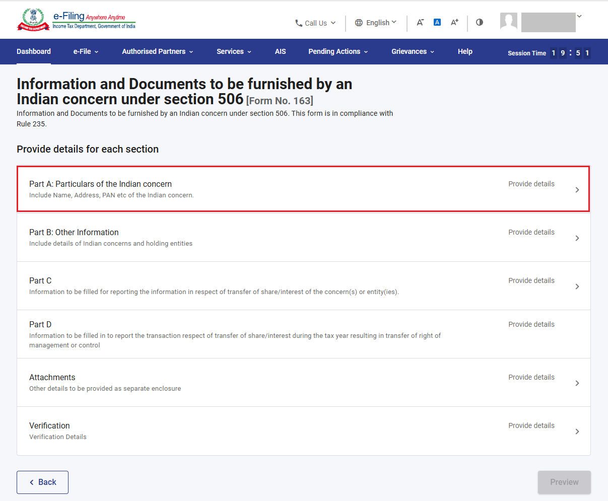
Task: Click the Call Us phone icon
Action: click(x=299, y=23)
